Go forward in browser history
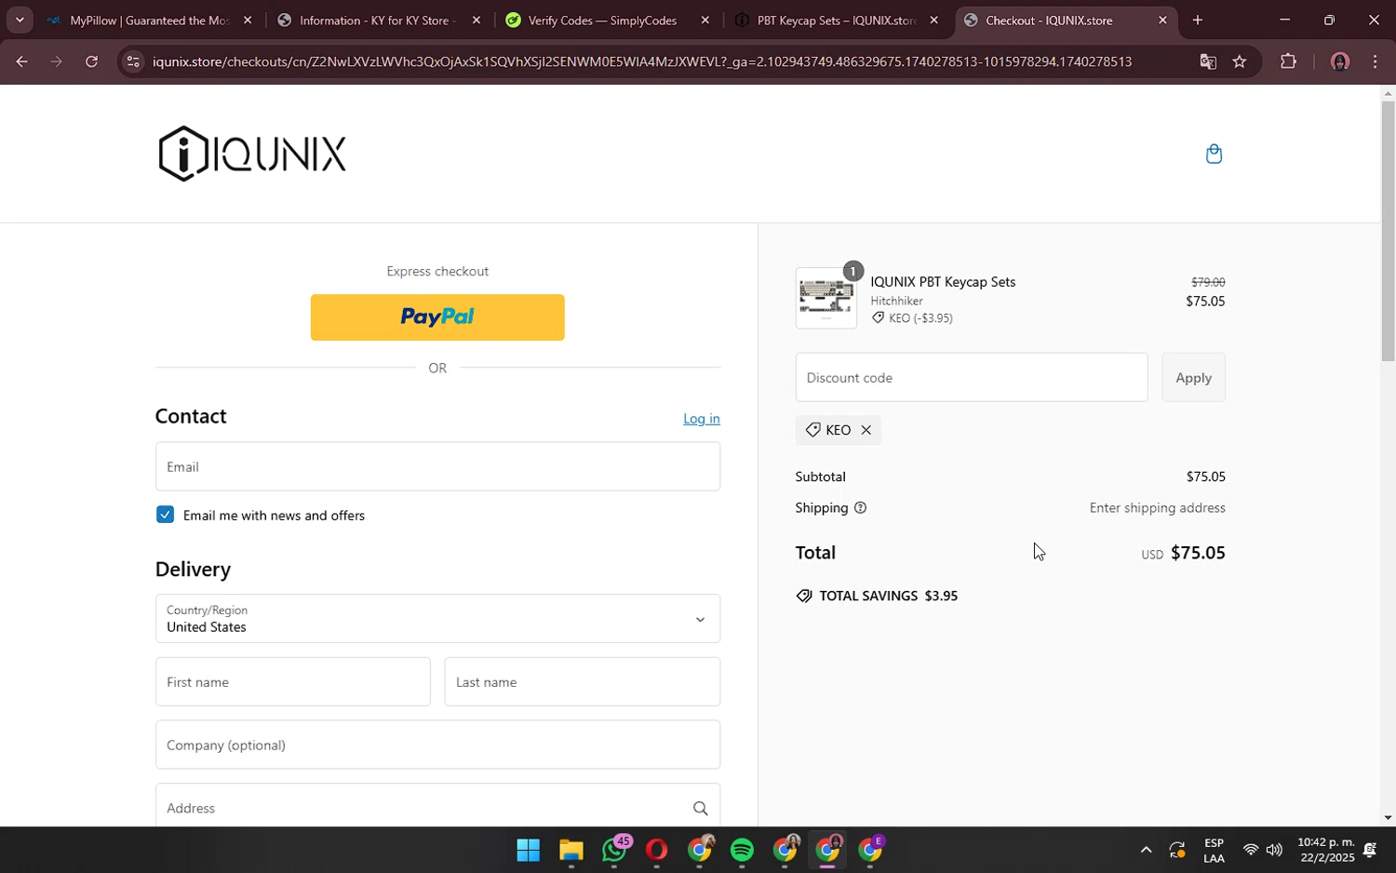Screen dimensions: 1396x873 click(x=57, y=61)
